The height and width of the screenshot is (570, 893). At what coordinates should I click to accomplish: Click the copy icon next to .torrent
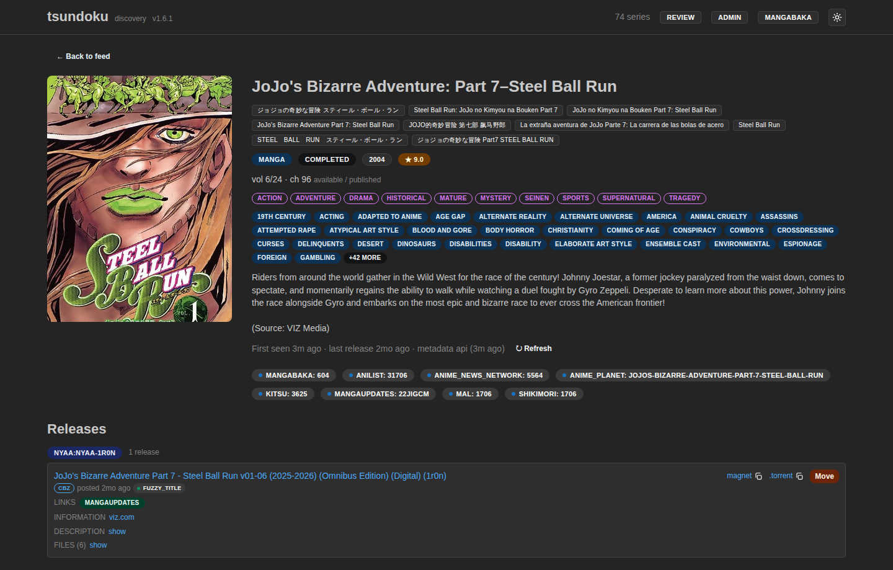799,476
